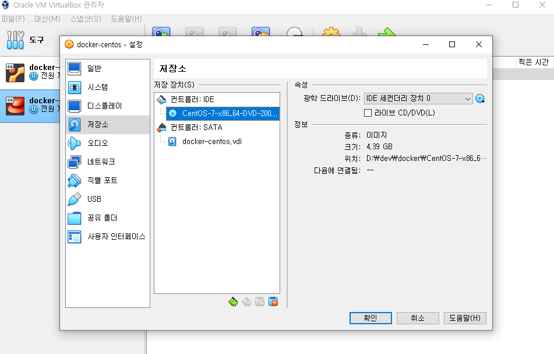Click the 저장소 page heading

click(173, 69)
